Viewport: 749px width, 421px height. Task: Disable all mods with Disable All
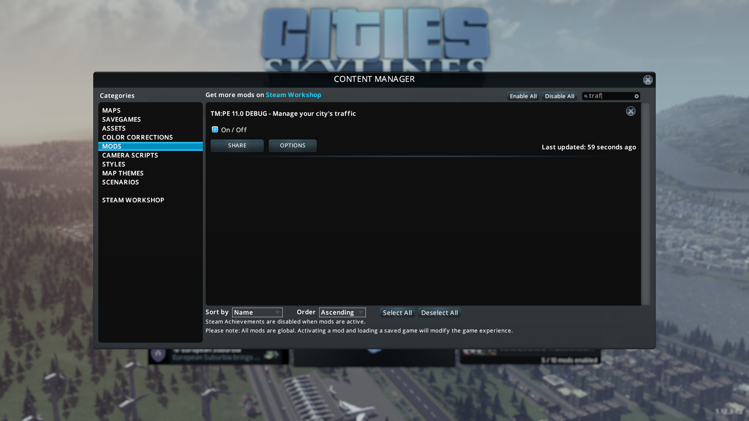559,96
